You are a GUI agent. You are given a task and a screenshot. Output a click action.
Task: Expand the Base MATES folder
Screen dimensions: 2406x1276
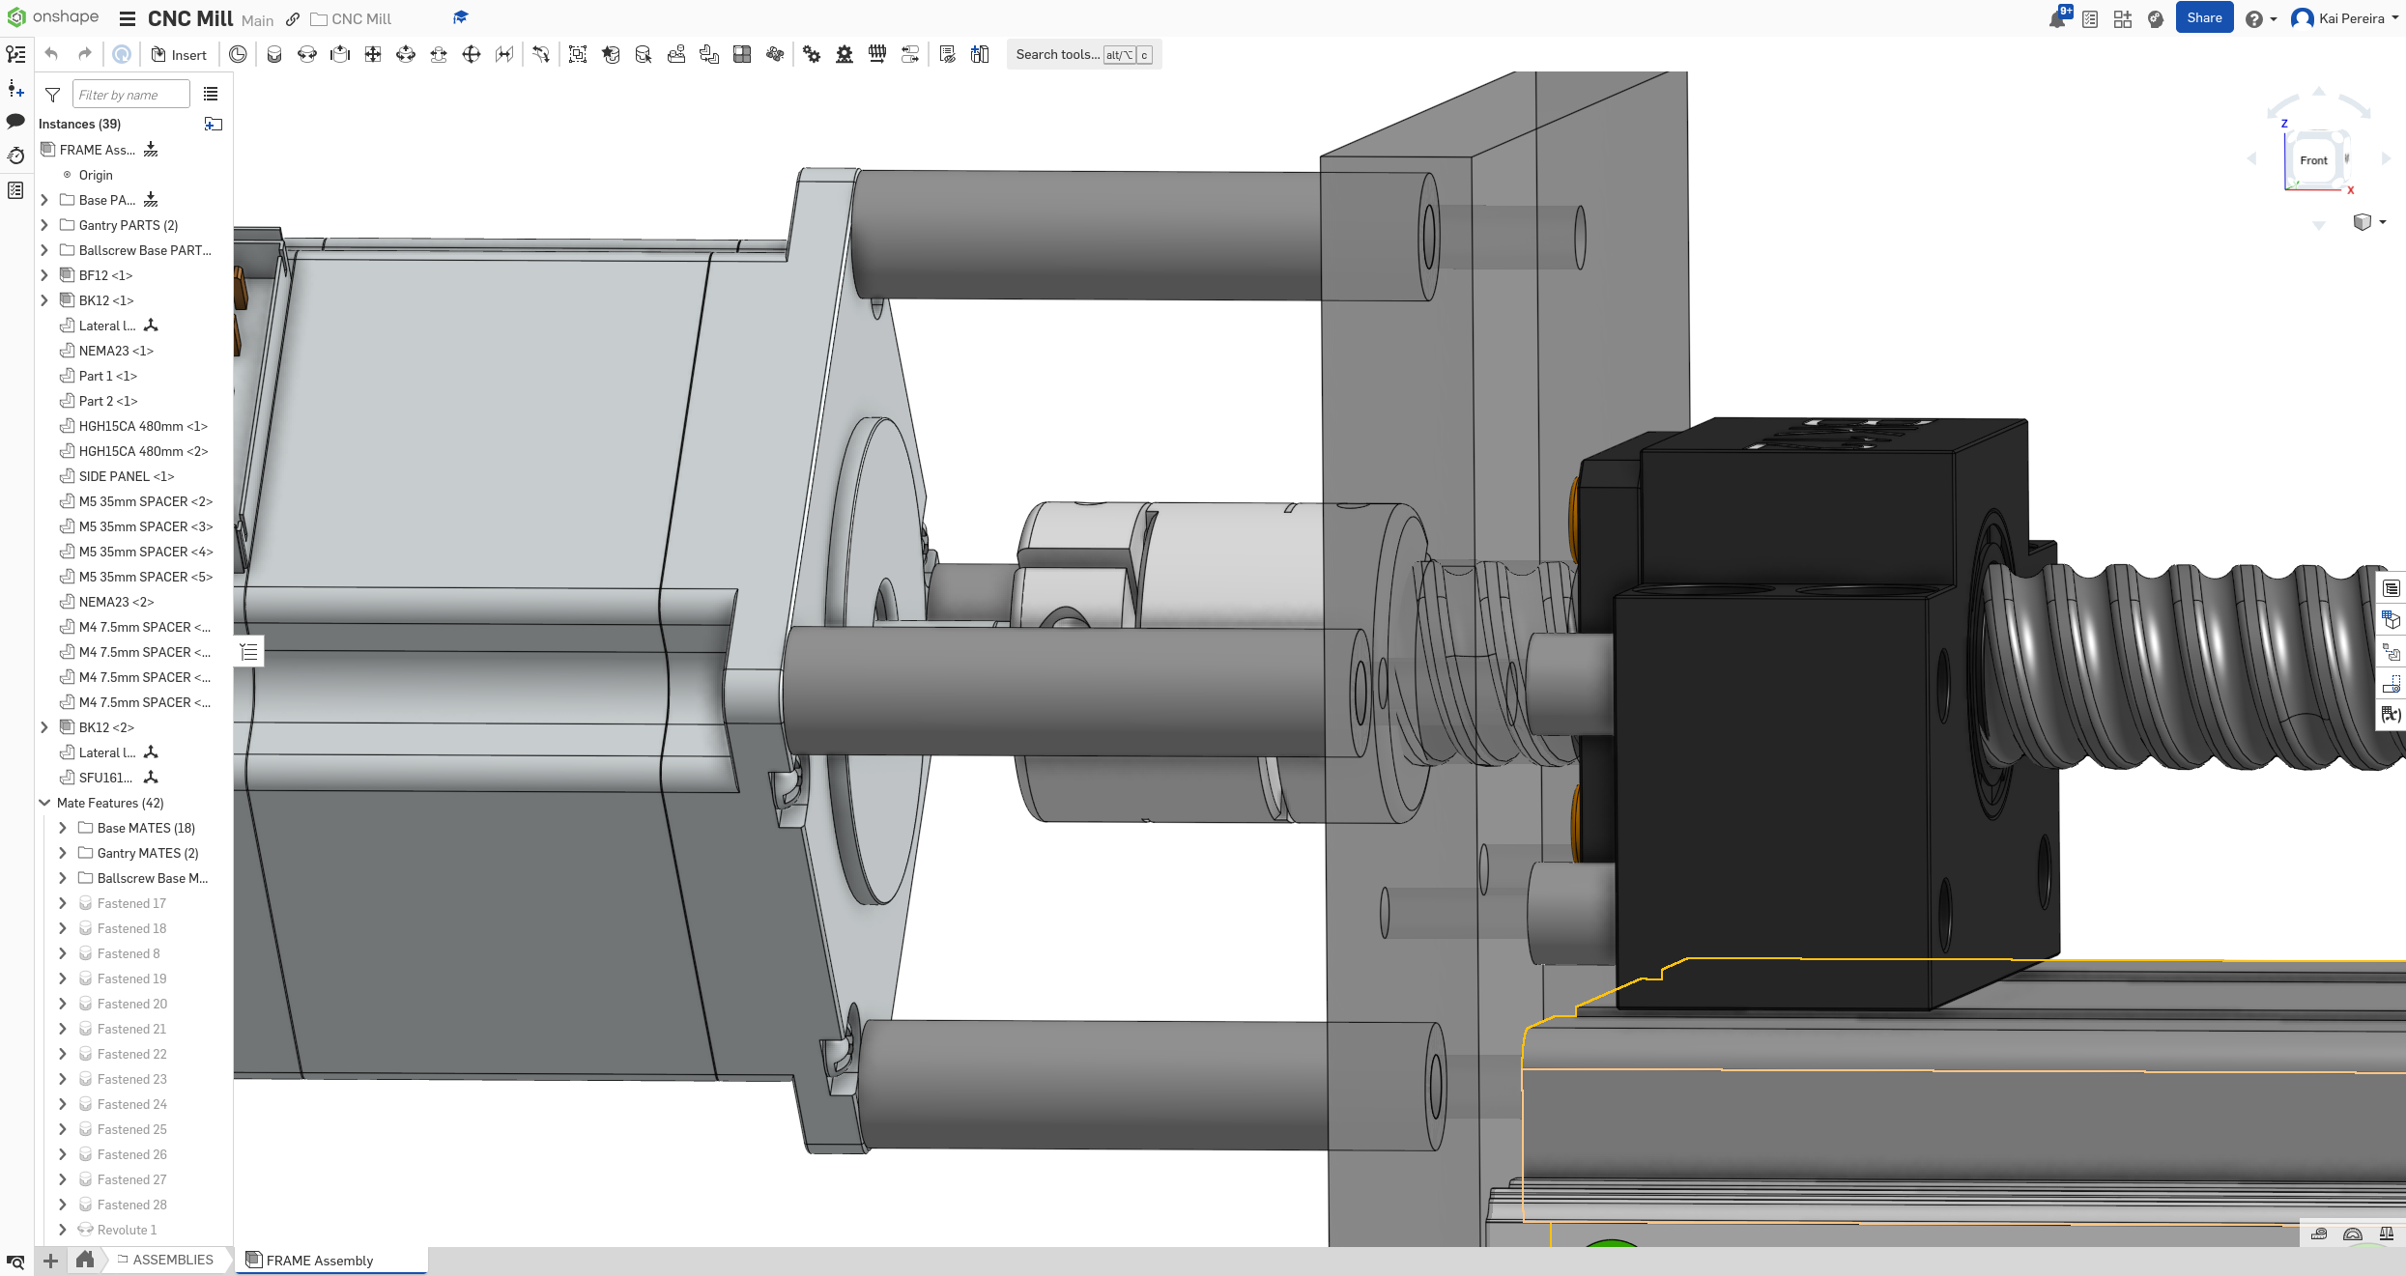(63, 828)
